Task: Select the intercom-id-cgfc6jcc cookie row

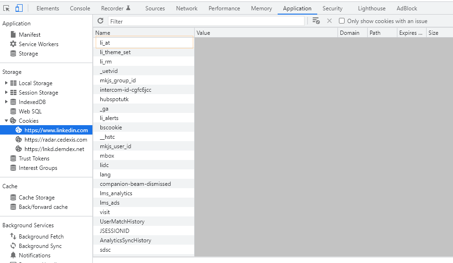Action: coord(144,90)
